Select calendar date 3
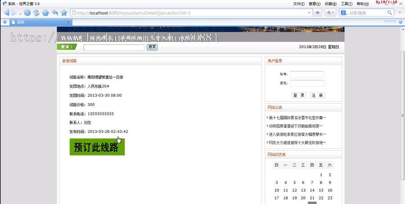 point(277,182)
